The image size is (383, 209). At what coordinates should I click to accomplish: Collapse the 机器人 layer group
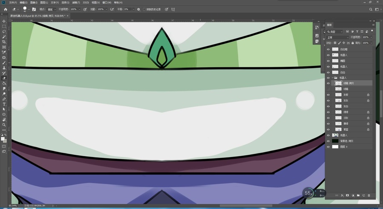(332, 78)
